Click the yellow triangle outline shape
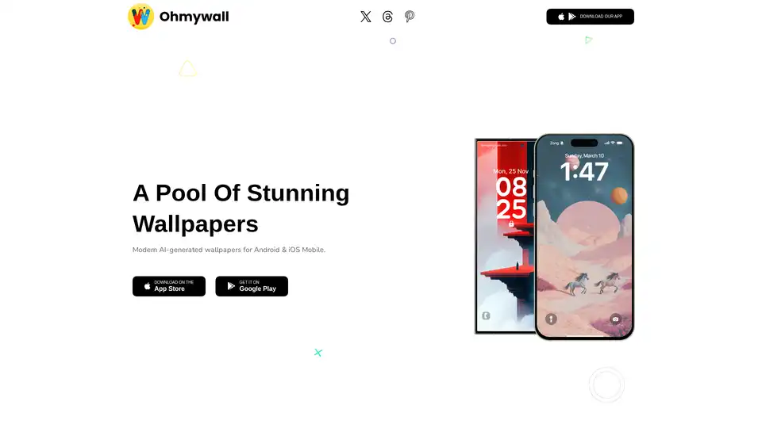Viewport: 762px width, 428px height. click(187, 68)
